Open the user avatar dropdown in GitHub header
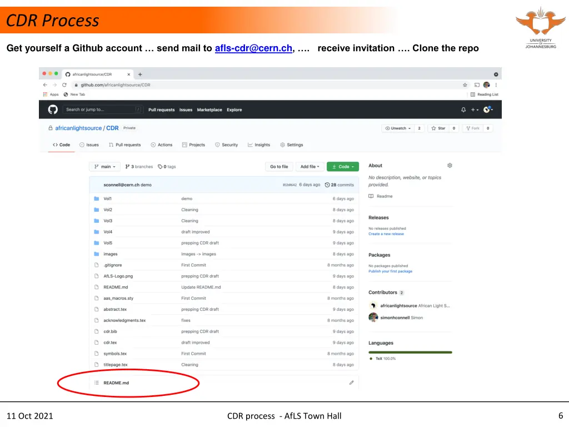The height and width of the screenshot is (427, 569). pyautogui.click(x=488, y=110)
